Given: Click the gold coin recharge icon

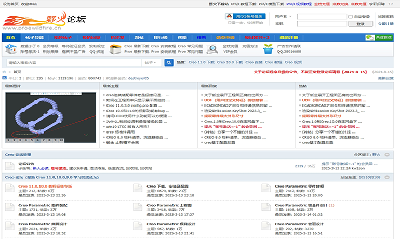Looking at the screenshot, I should [x=213, y=49].
